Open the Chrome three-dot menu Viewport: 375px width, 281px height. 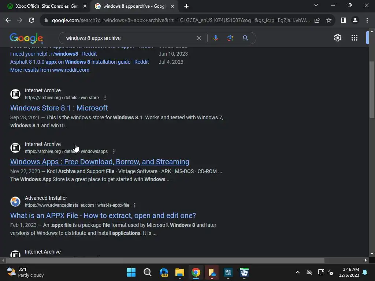pos(367,20)
